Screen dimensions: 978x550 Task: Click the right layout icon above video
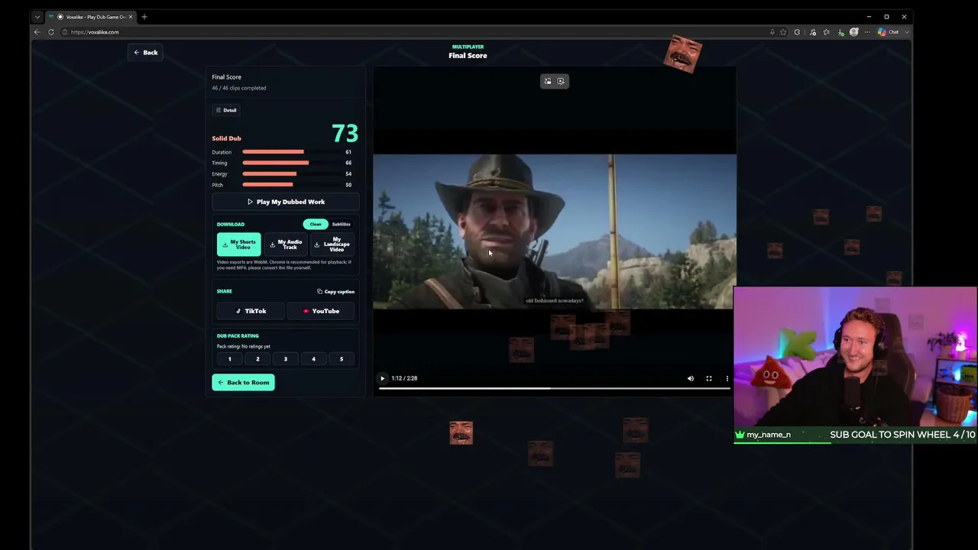[561, 81]
